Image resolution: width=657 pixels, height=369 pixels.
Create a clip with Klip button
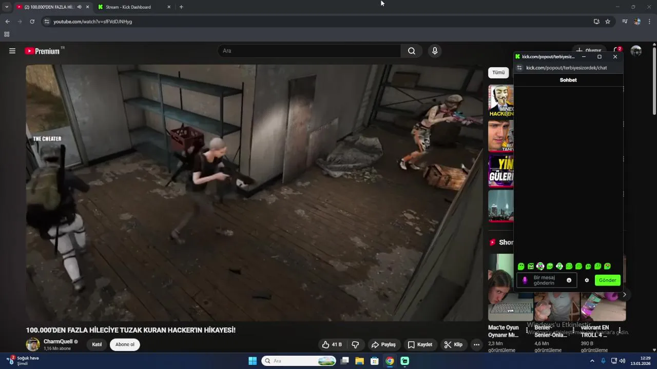[x=453, y=344]
